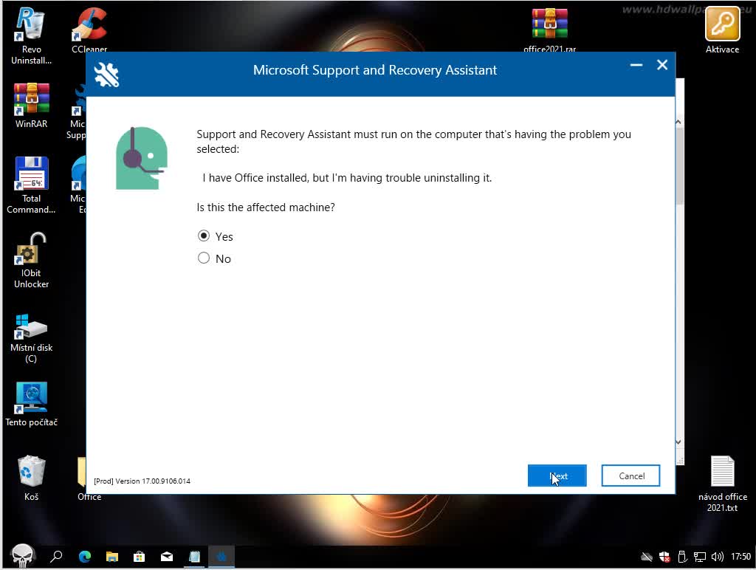Click the Cancel button
This screenshot has height=570, width=756.
click(630, 475)
